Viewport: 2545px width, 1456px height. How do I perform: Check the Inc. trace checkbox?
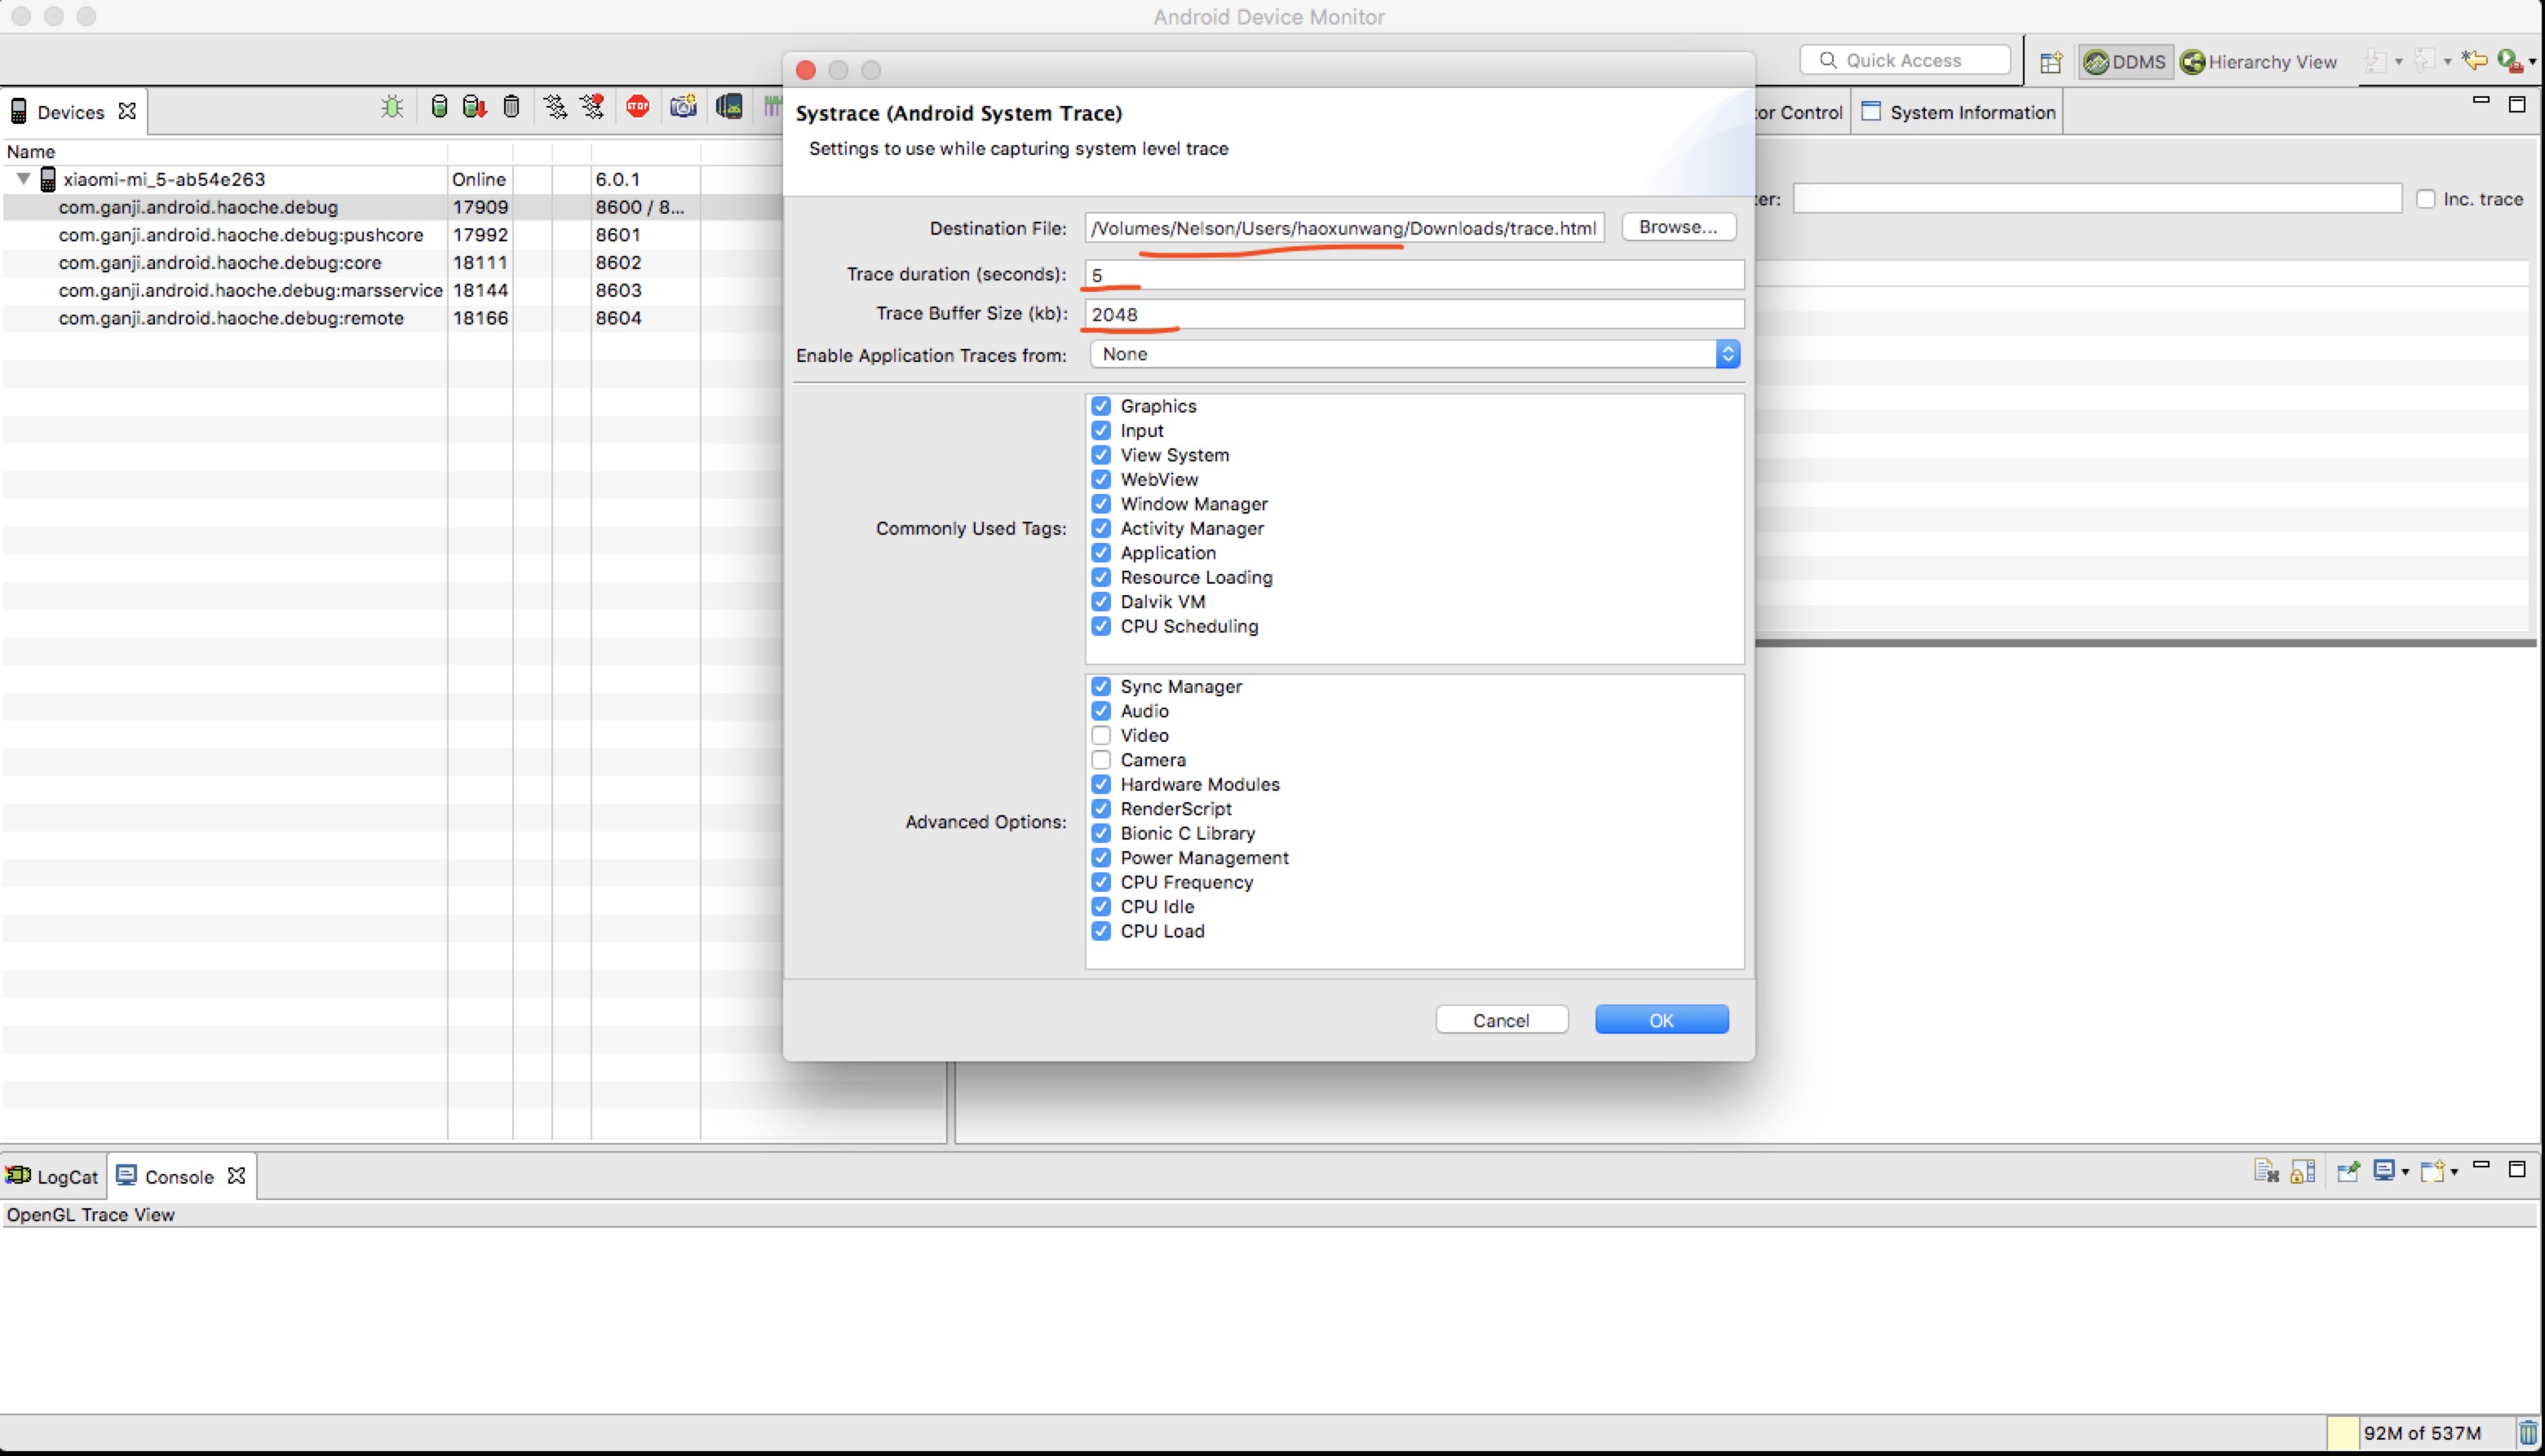tap(2425, 199)
